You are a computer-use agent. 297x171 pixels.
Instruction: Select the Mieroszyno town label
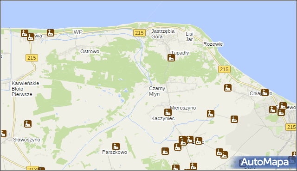coord(183,108)
